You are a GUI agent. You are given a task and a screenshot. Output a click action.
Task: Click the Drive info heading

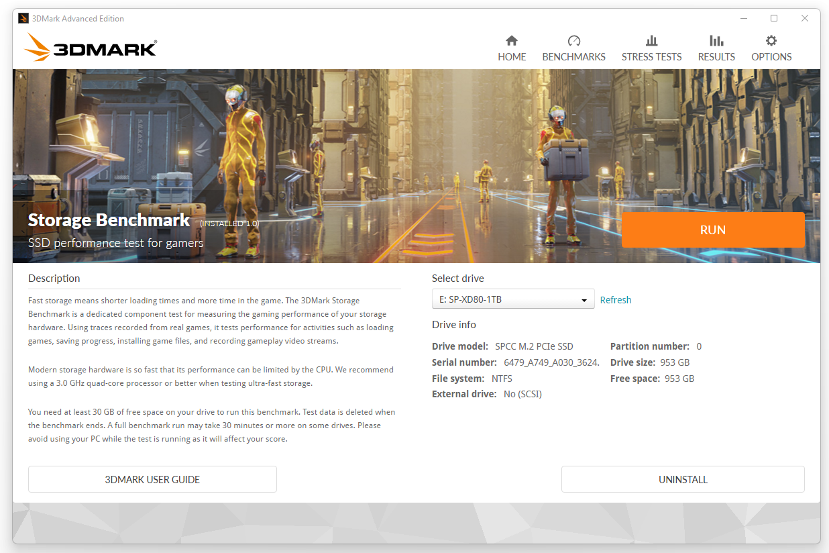pyautogui.click(x=454, y=325)
